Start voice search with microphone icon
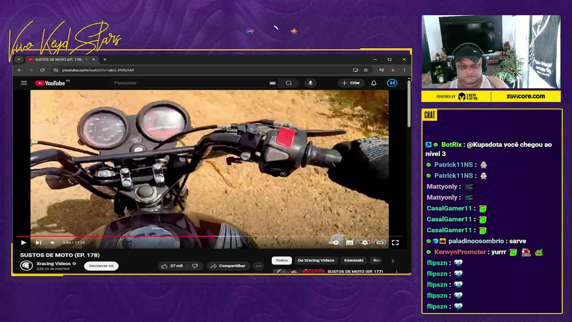The height and width of the screenshot is (322, 572). click(310, 83)
